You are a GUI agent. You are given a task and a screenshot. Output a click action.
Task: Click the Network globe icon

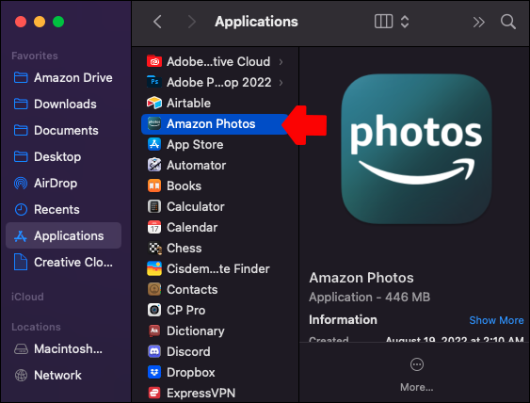coord(21,376)
